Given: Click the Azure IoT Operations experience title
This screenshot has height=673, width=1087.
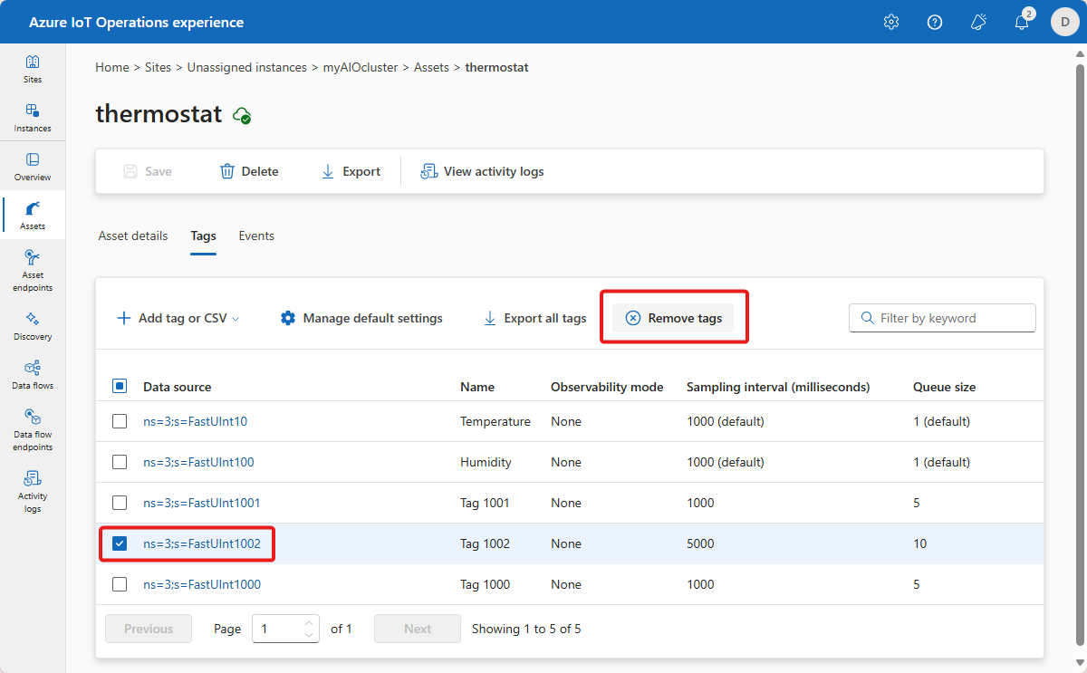Looking at the screenshot, I should click(136, 22).
